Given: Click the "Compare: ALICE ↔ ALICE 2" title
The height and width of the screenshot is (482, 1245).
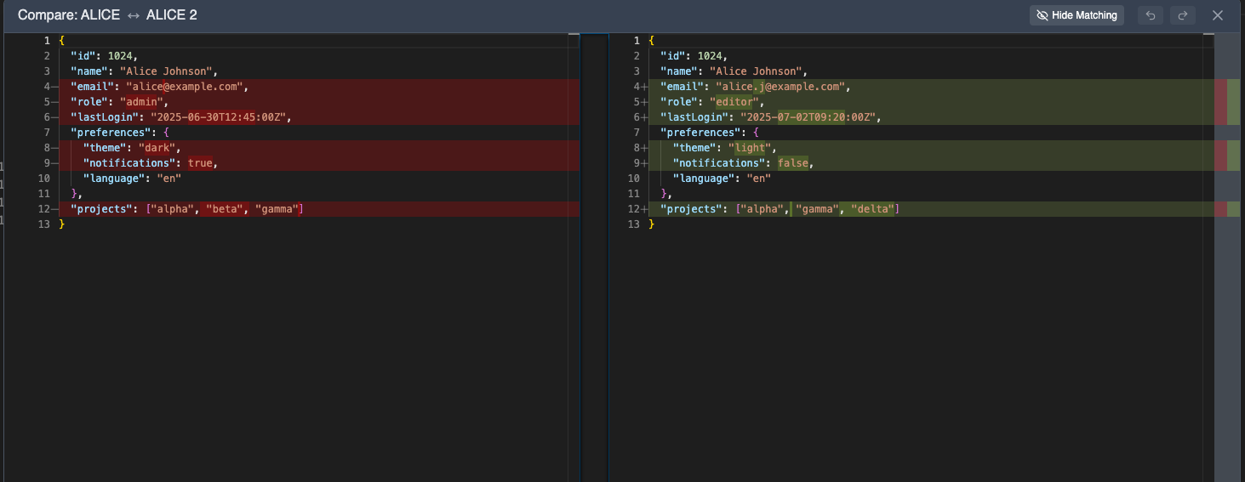Looking at the screenshot, I should click(107, 15).
